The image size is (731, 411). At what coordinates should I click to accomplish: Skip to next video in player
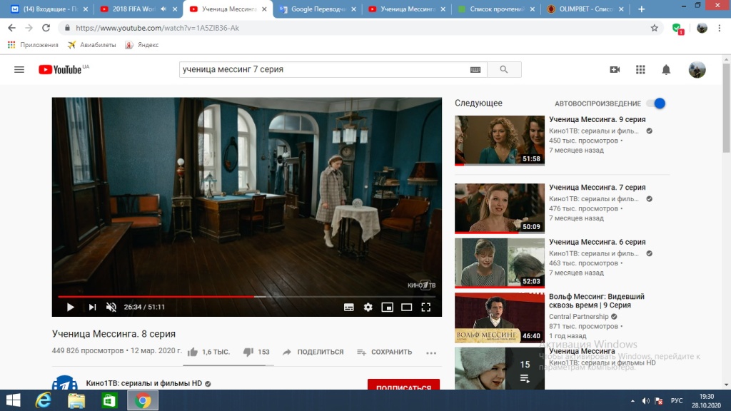tap(92, 307)
